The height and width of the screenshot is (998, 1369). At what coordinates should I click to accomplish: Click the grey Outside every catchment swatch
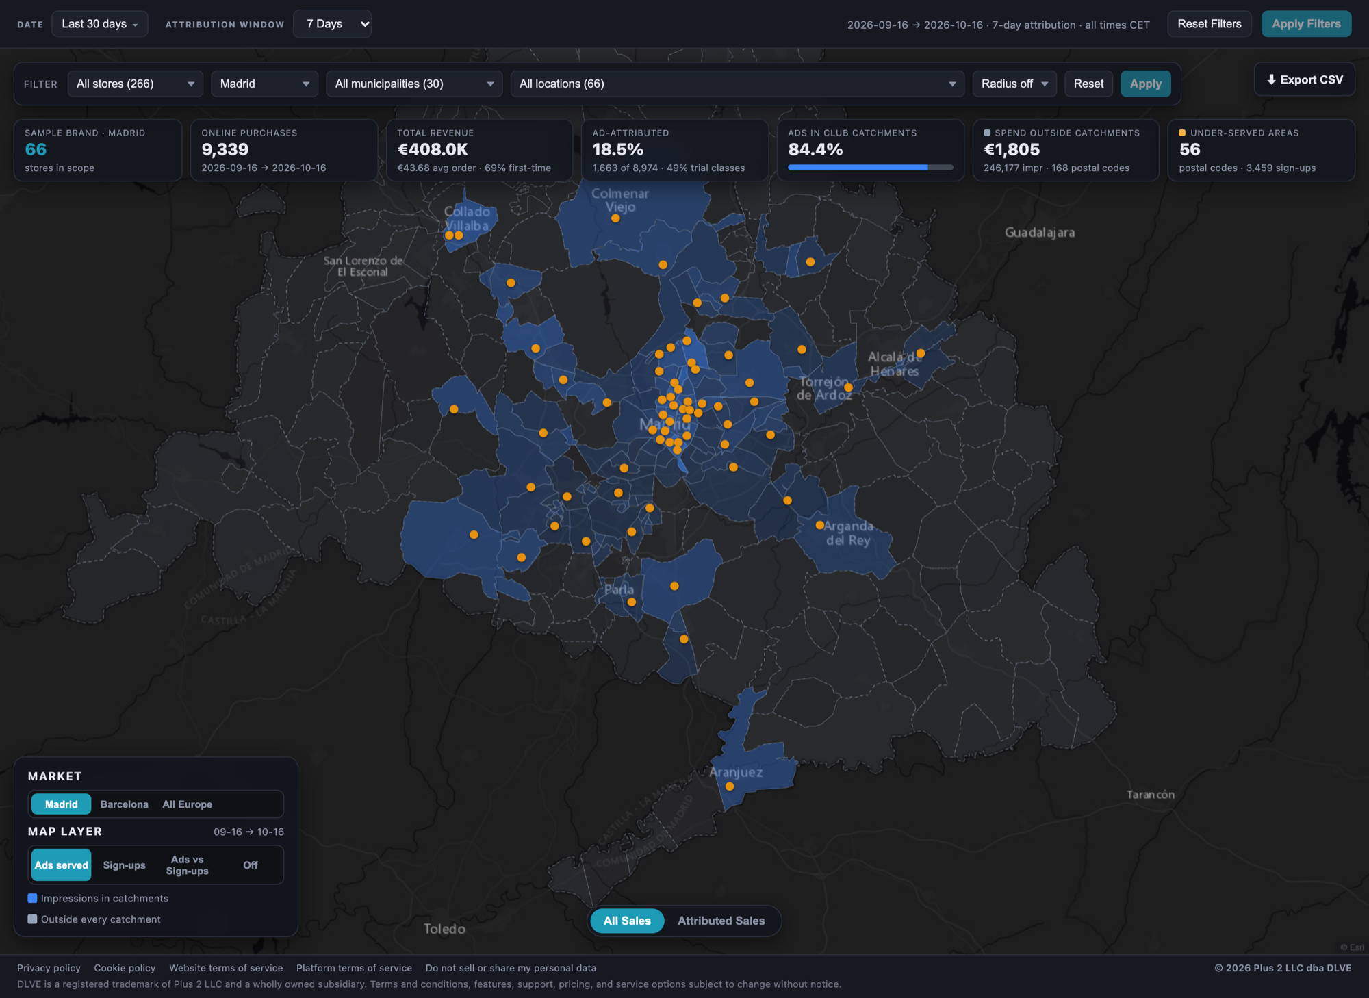pos(32,919)
